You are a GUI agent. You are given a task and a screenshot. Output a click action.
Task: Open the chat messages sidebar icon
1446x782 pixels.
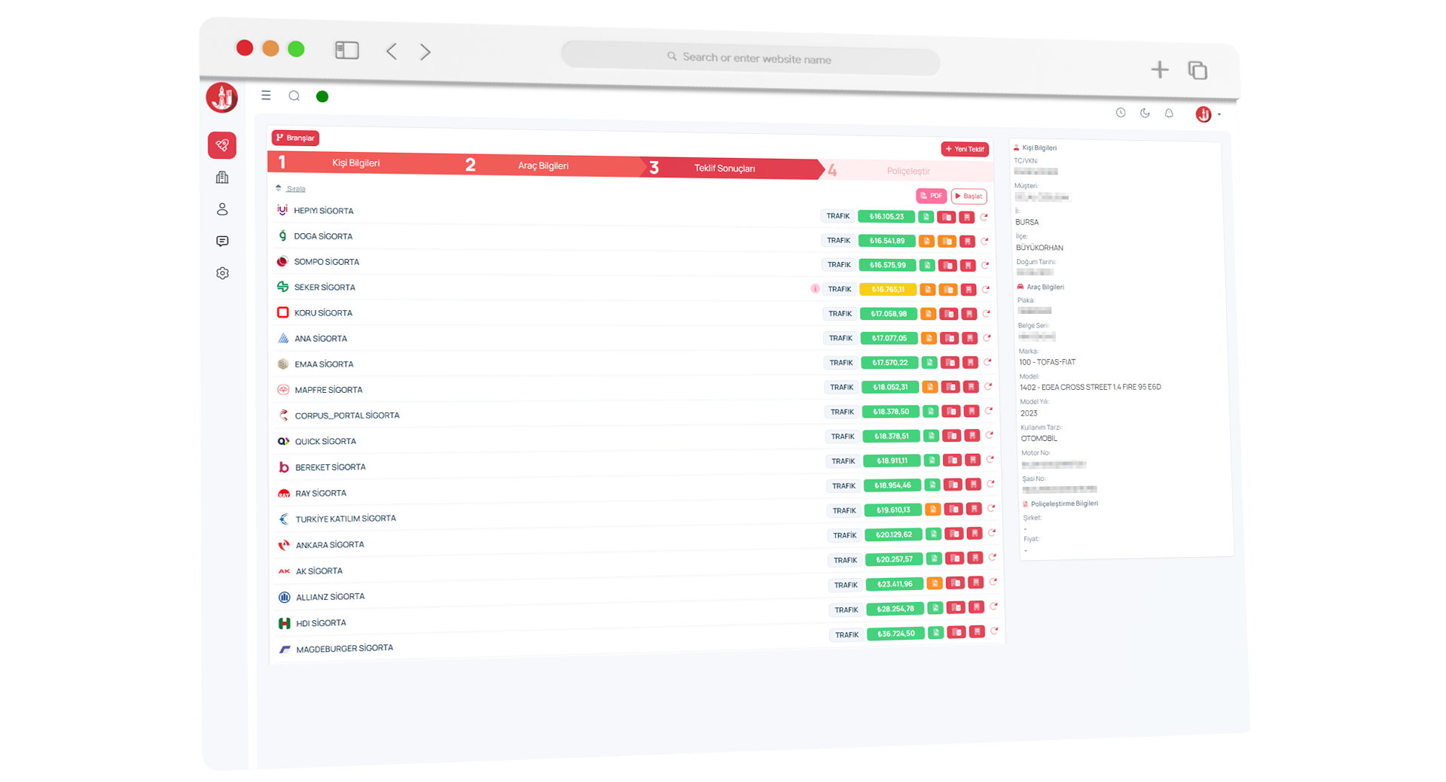coord(222,241)
